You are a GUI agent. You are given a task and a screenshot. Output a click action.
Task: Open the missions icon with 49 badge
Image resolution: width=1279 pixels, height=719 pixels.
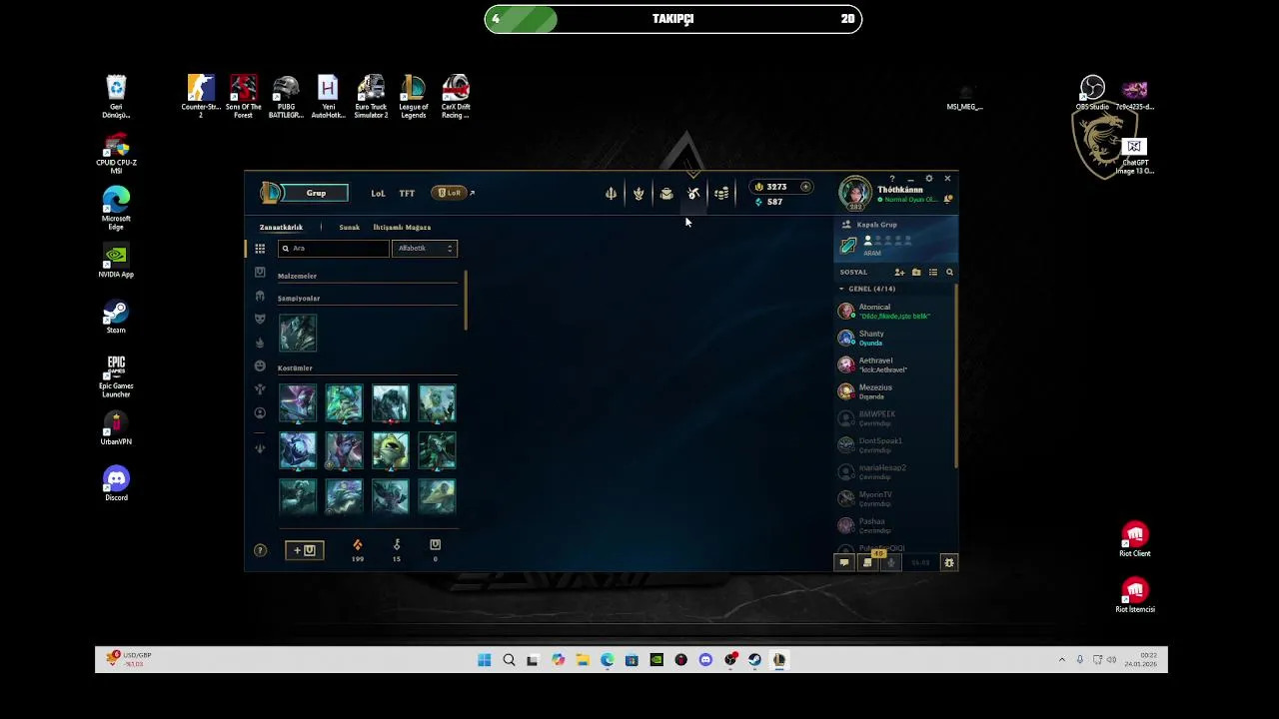coord(867,562)
